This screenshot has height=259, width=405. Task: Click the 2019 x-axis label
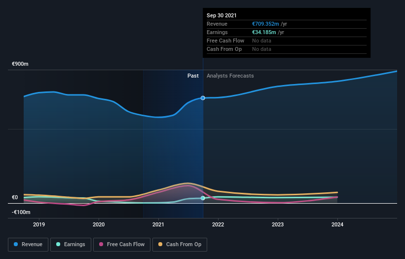39,224
